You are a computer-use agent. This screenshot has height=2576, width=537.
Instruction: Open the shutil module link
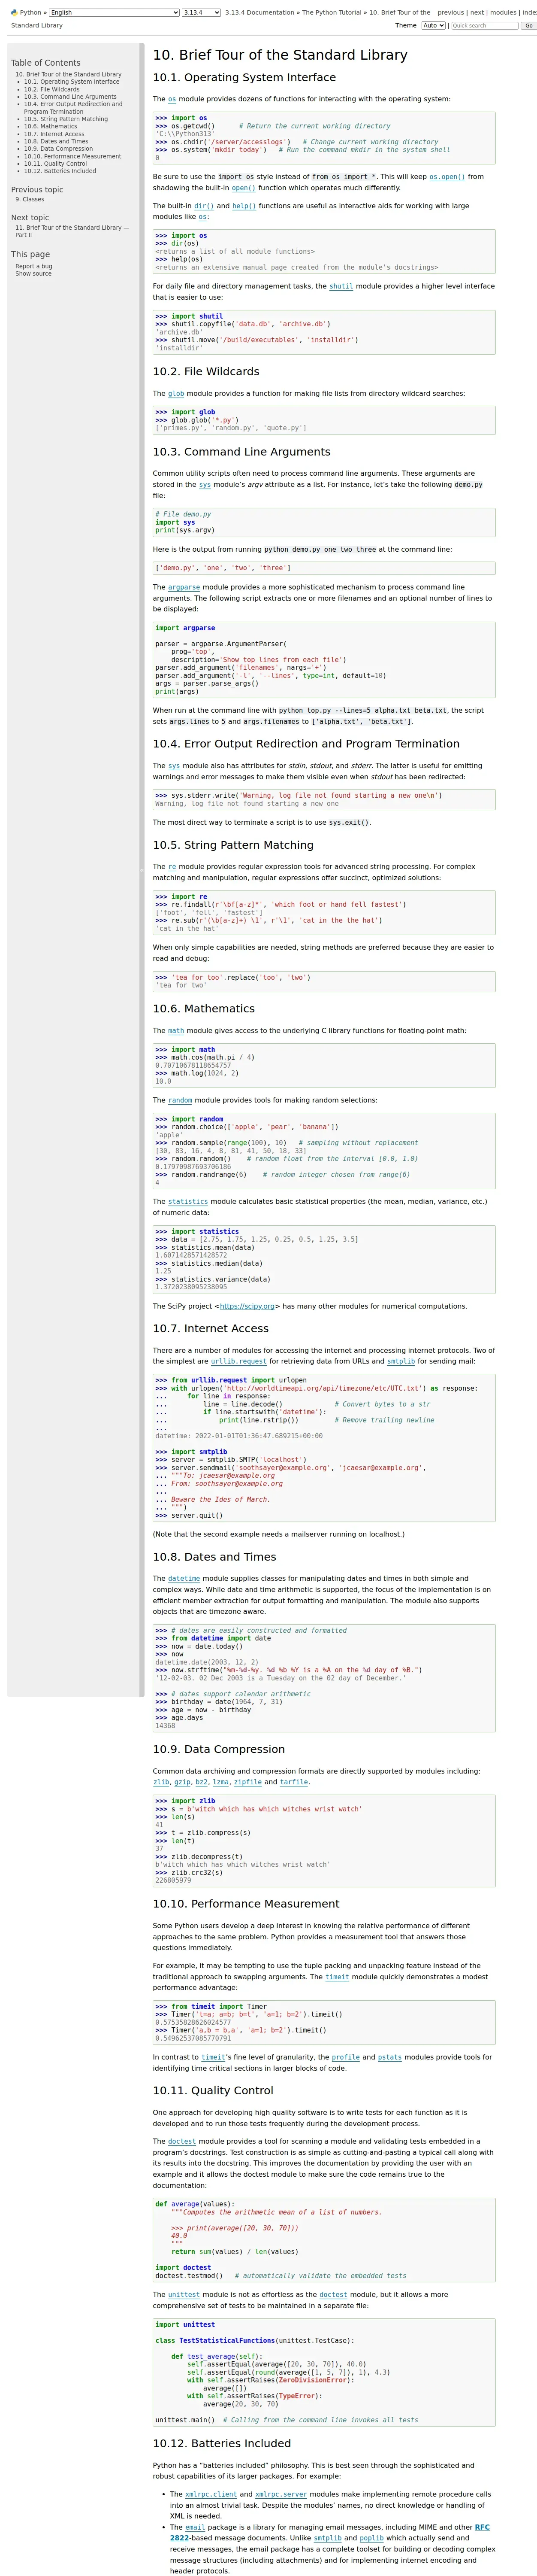click(x=341, y=286)
